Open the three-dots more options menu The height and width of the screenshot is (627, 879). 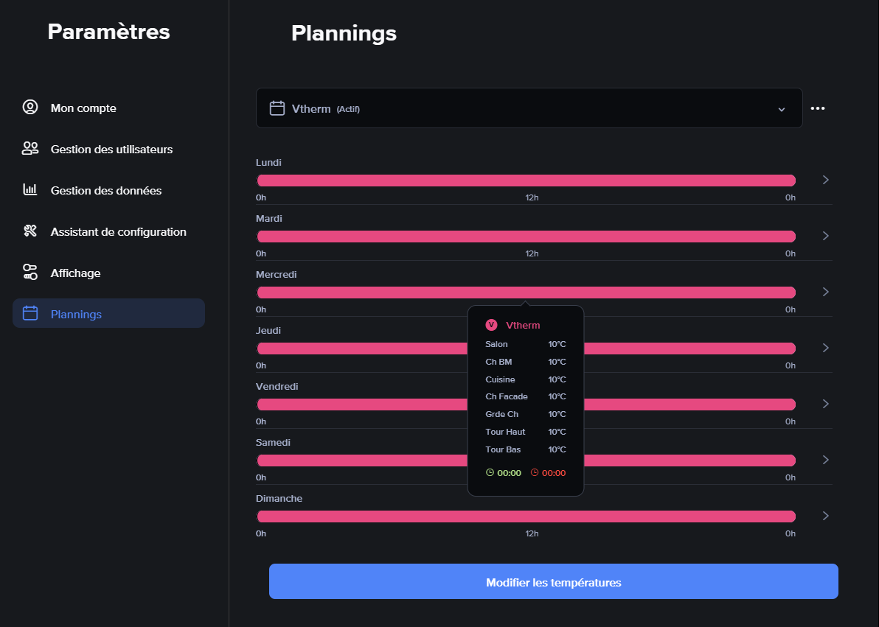[818, 108]
